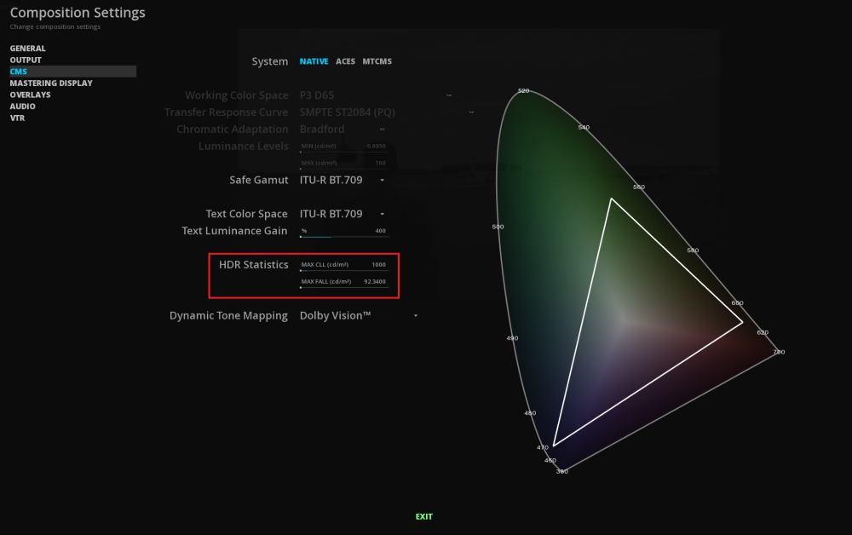The image size is (852, 535).
Task: Open Transfer Response Curve dropdown
Action: click(386, 112)
